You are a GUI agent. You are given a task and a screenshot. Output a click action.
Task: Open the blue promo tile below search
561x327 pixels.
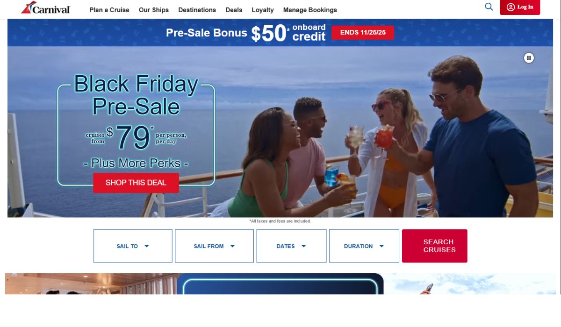pos(280,284)
